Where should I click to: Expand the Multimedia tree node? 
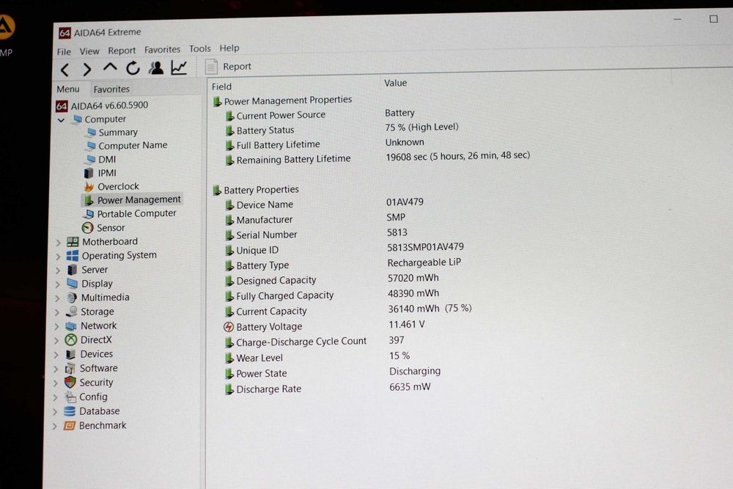pos(57,298)
